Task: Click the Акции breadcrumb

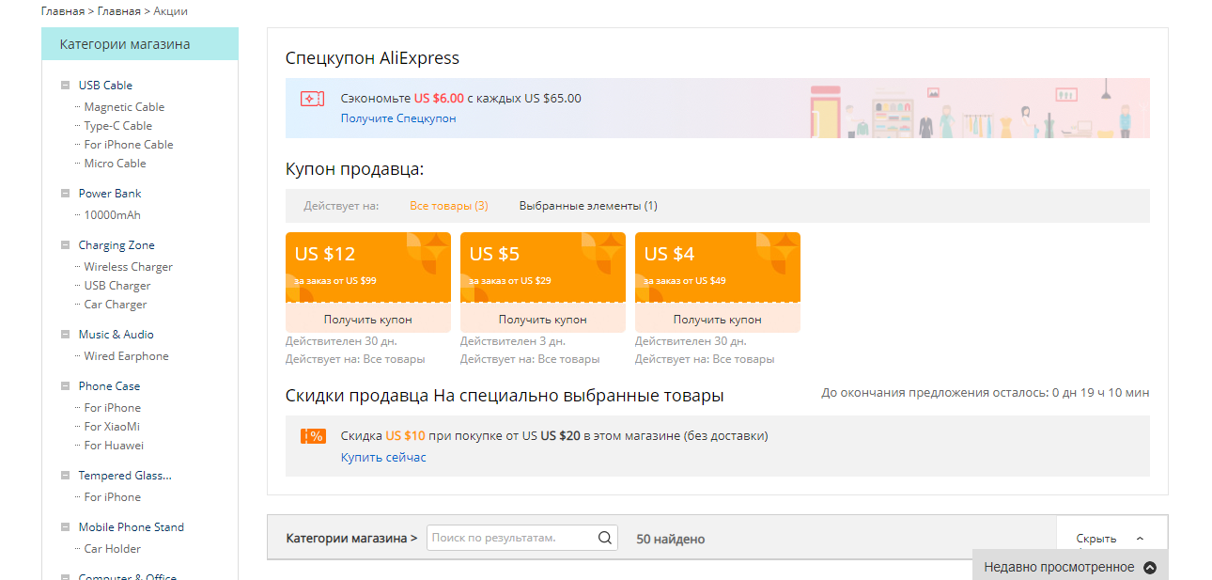Action: coord(170,11)
